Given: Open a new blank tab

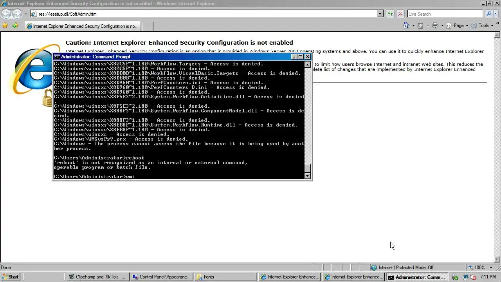Looking at the screenshot, I should coord(147,26).
